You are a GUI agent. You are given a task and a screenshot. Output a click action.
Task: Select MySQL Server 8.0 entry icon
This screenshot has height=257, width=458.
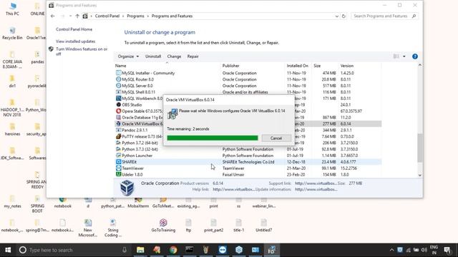118,86
